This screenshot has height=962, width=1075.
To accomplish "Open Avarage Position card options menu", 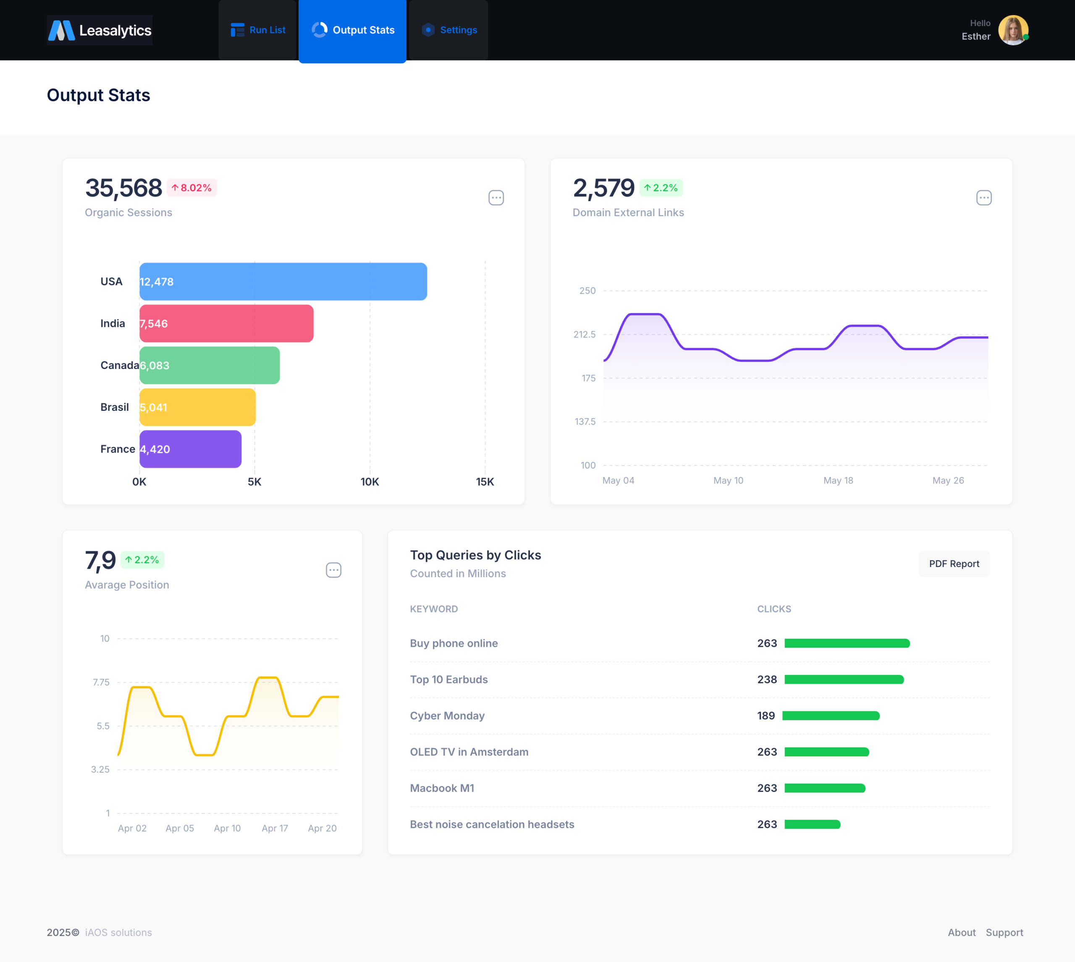I will tap(333, 570).
